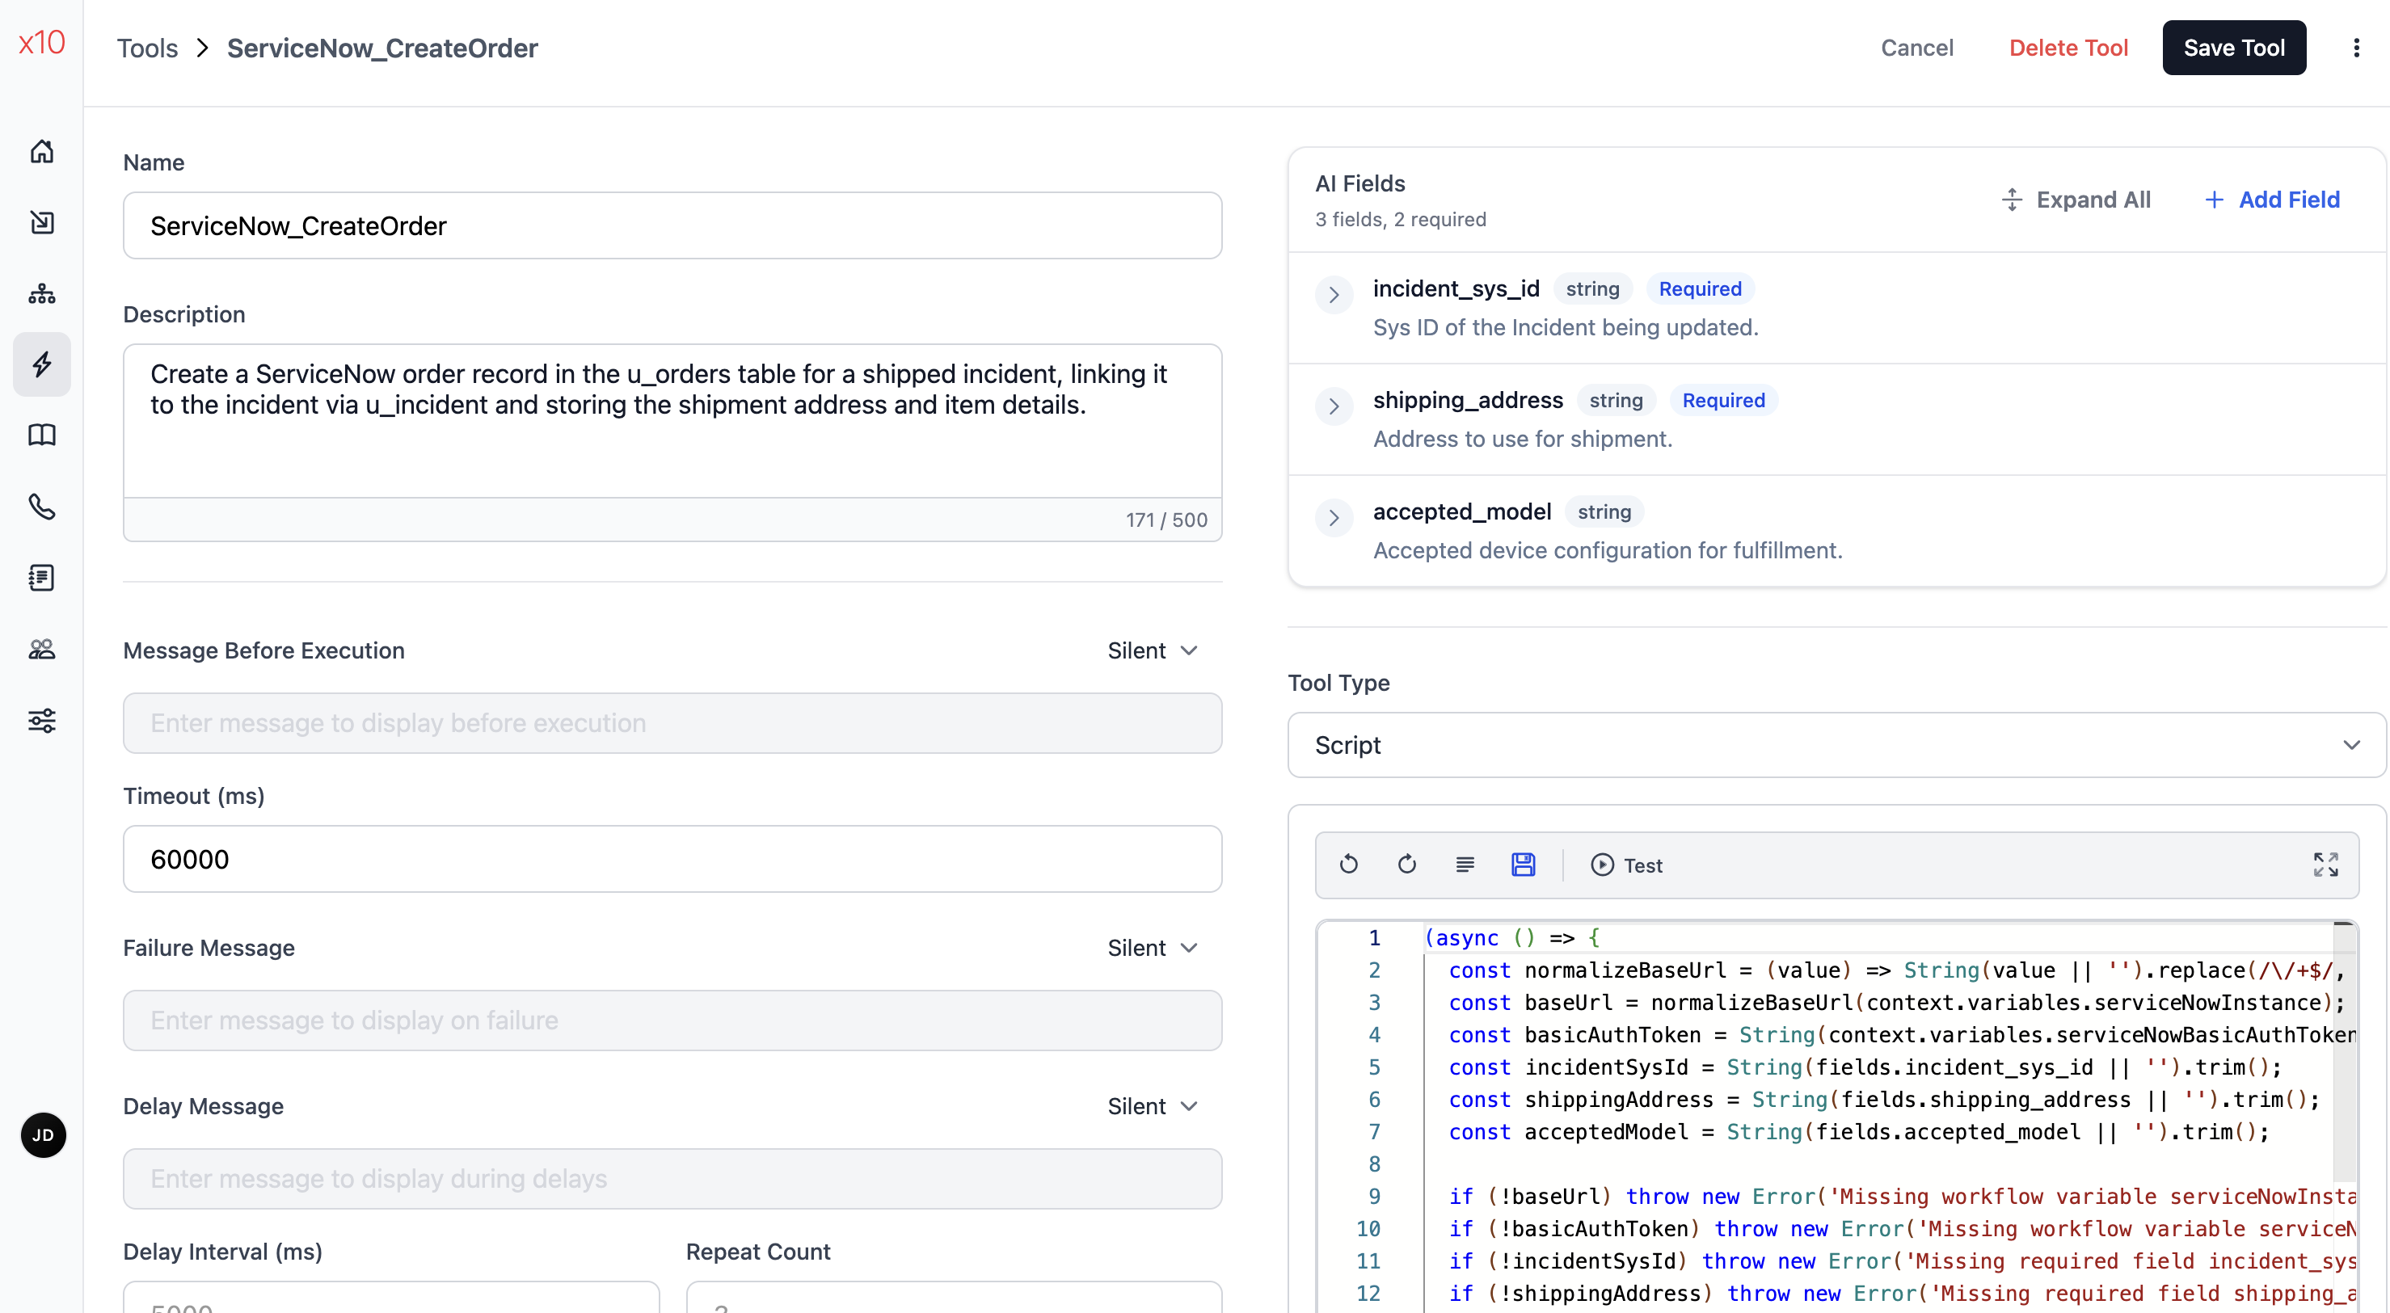Expand the script editor to fullscreen
This screenshot has width=2390, height=1313.
click(x=2325, y=865)
